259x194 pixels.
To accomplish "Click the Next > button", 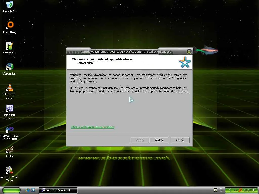I will [x=159, y=140].
